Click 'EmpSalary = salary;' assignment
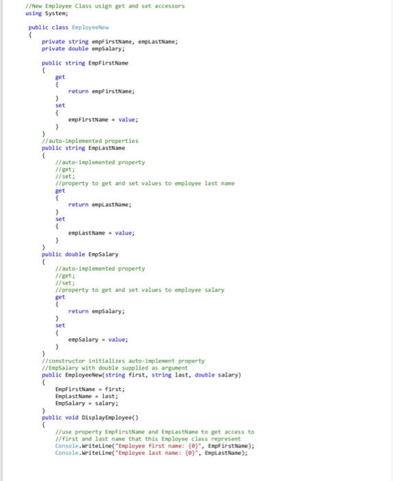Image resolution: width=393 pixels, height=481 pixels. click(x=86, y=403)
